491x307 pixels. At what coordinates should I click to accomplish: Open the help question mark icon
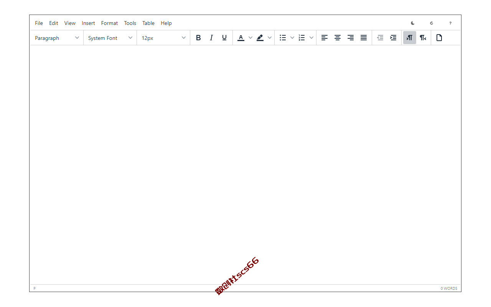click(x=450, y=23)
